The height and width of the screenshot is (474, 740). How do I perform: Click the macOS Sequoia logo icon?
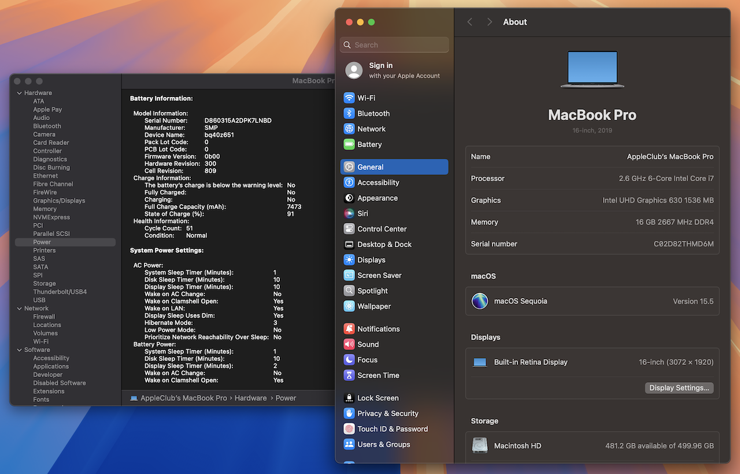[480, 301]
